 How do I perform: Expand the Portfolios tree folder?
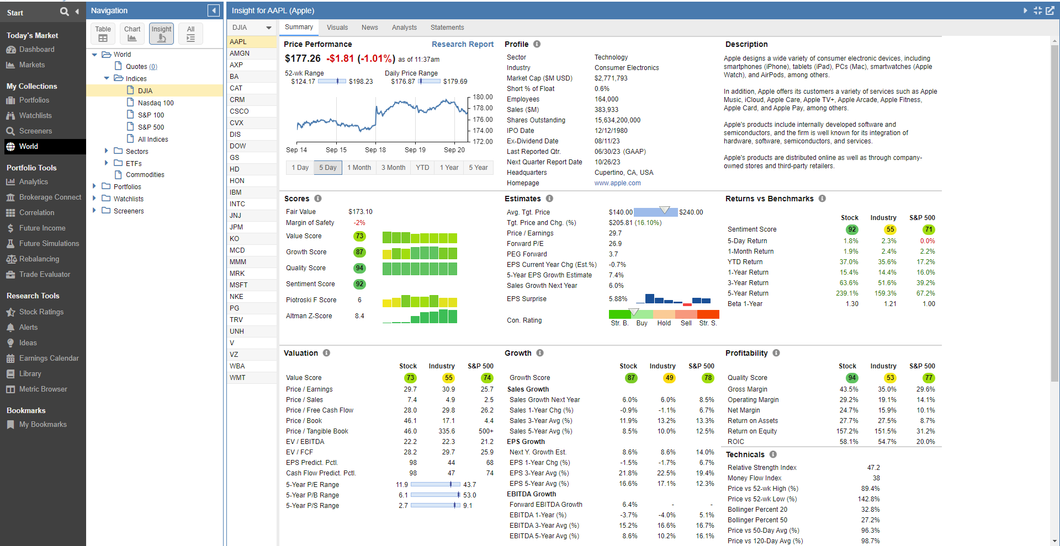pos(94,186)
